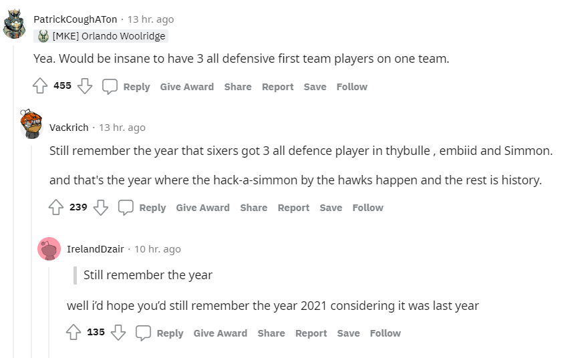Upvote IrelandDzair's comment
This screenshot has width=570, height=358.
coord(74,333)
